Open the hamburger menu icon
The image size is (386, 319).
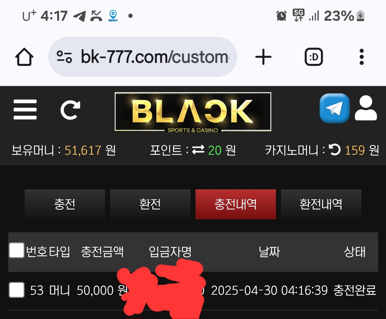point(25,109)
